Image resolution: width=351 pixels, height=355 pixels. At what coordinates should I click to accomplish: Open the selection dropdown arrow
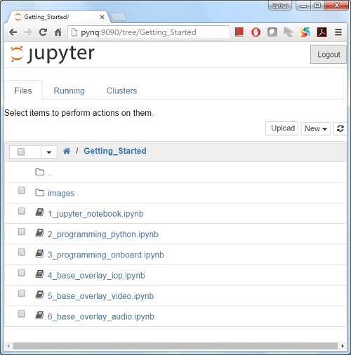click(49, 152)
